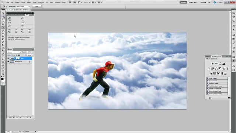Open the CS Live button
The width and height of the screenshot is (236, 133).
pyautogui.click(x=218, y=3)
